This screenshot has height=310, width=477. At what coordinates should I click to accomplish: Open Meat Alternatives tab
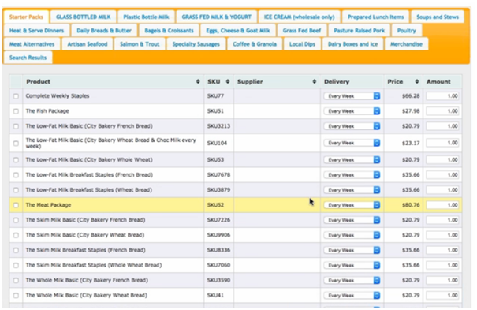32,44
